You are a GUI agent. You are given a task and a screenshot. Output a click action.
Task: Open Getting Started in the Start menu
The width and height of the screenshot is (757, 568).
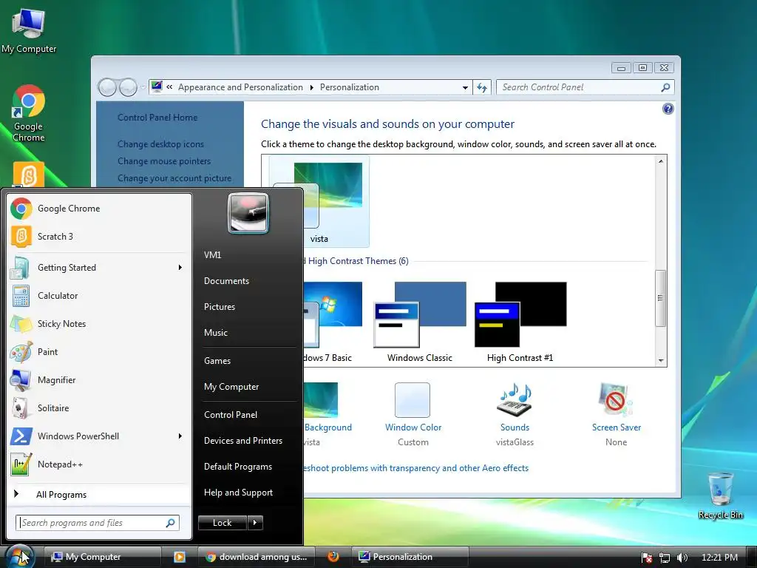point(99,268)
